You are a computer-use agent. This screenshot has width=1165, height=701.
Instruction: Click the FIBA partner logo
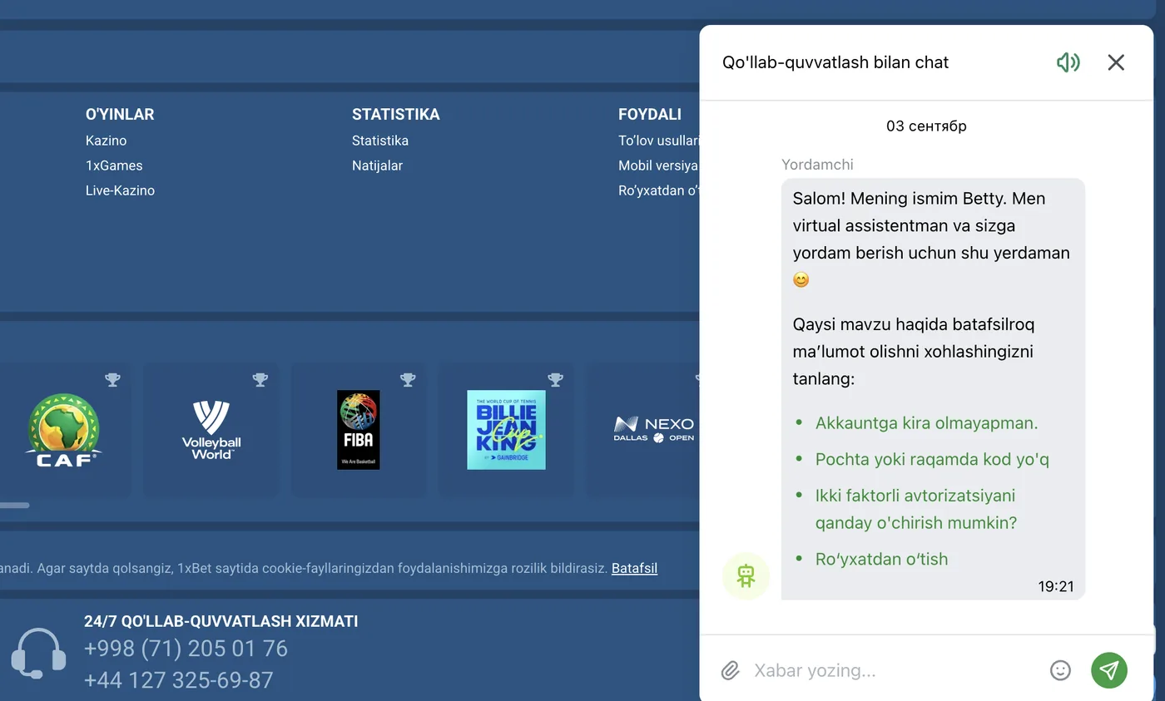click(359, 430)
